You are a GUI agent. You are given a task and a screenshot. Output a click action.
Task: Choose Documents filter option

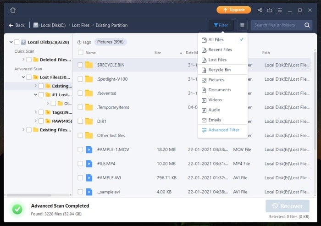pos(223,90)
